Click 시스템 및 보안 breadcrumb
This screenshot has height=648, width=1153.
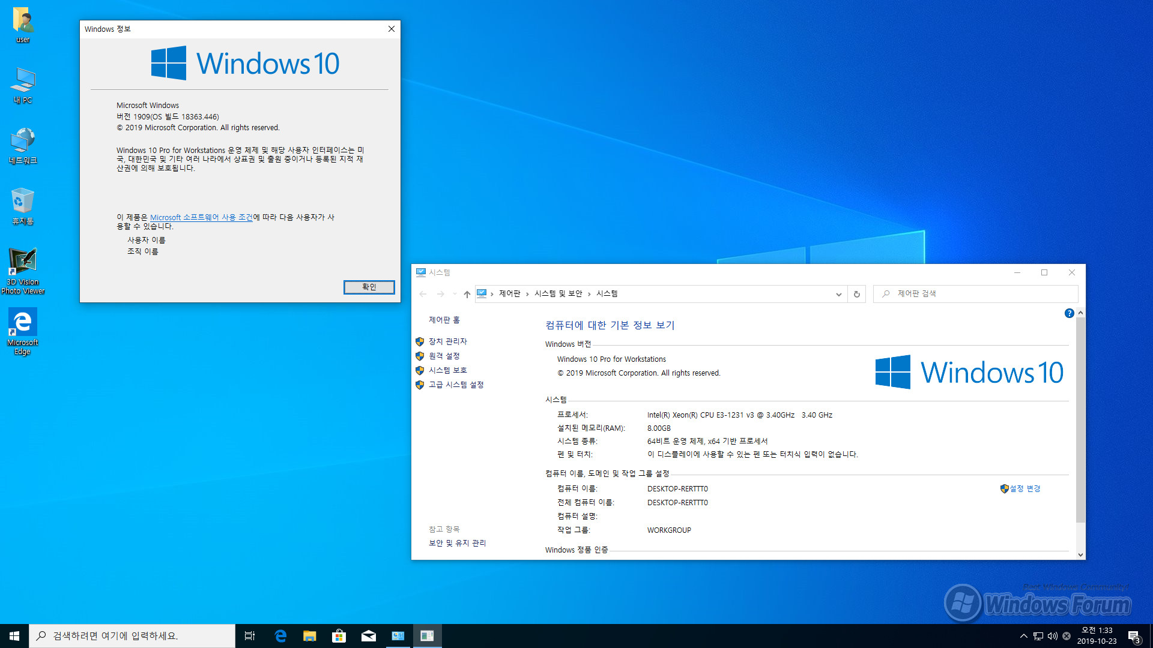click(558, 293)
